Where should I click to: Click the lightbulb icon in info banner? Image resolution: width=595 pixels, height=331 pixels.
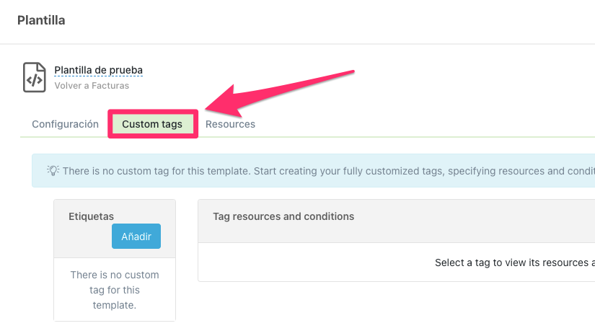[53, 171]
